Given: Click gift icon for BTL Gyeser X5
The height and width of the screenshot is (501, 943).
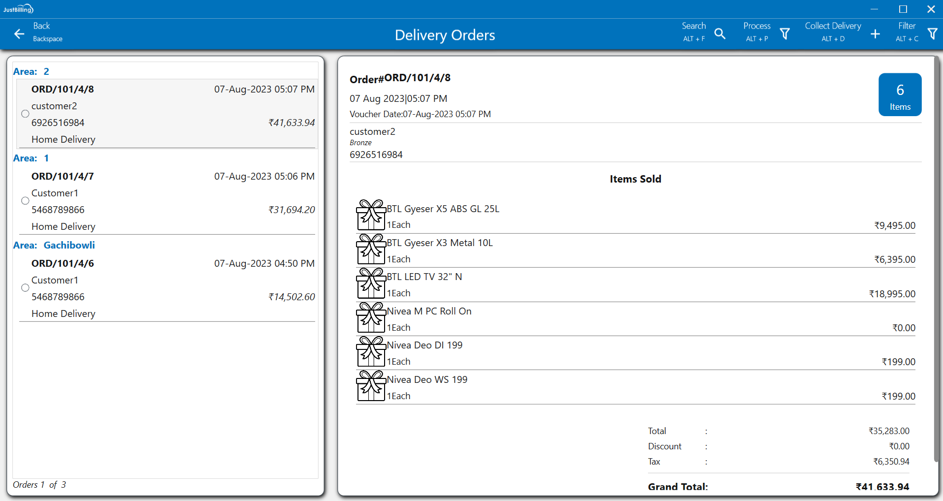Looking at the screenshot, I should click(x=370, y=215).
